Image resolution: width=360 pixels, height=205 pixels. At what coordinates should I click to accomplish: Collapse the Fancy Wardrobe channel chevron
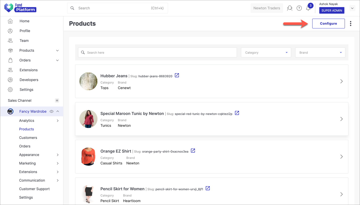[x=57, y=111]
